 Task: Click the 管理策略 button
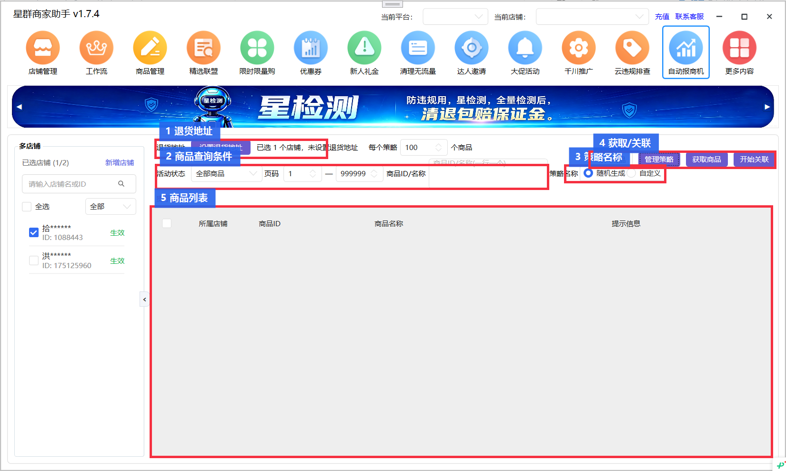click(x=659, y=160)
